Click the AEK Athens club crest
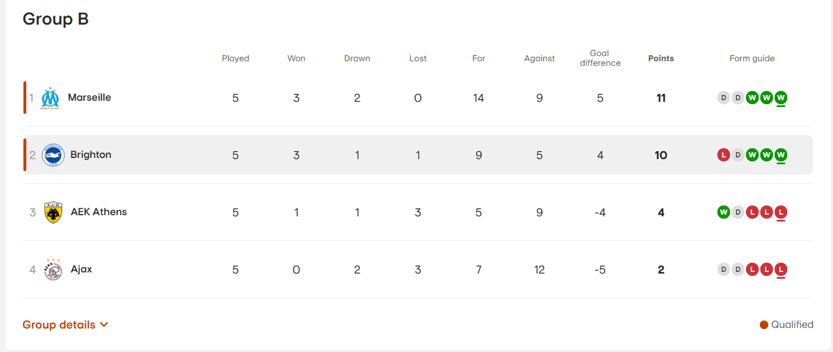This screenshot has height=352, width=833. point(53,212)
